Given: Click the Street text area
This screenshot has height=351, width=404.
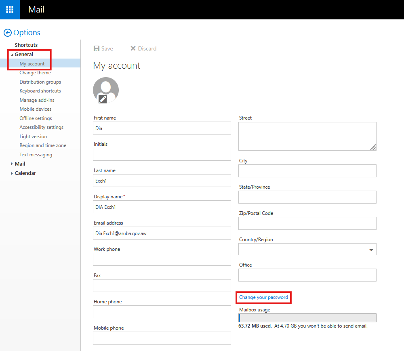Looking at the screenshot, I should tap(307, 136).
